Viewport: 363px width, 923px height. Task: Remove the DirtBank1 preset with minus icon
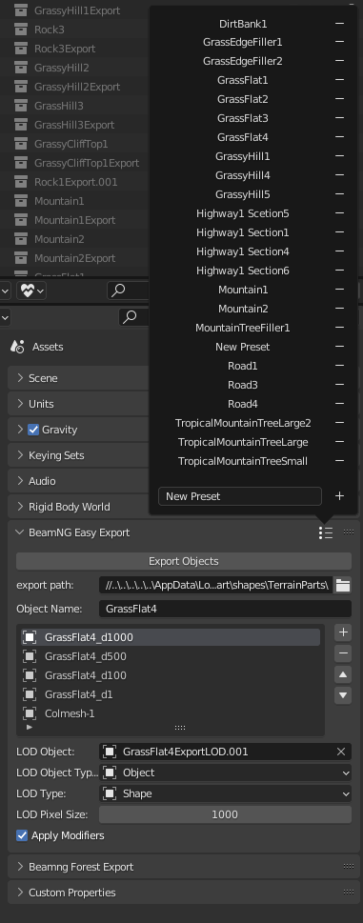point(339,24)
